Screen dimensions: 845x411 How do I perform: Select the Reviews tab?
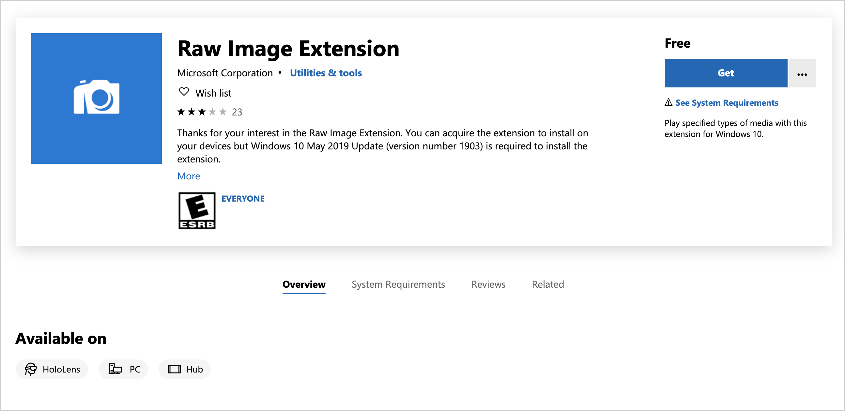click(488, 284)
